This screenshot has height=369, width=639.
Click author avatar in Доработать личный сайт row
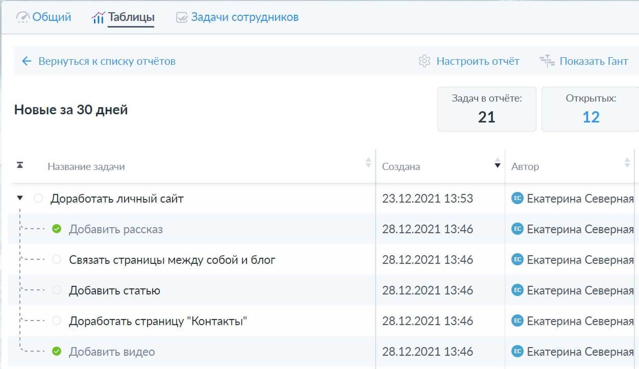pyautogui.click(x=517, y=199)
